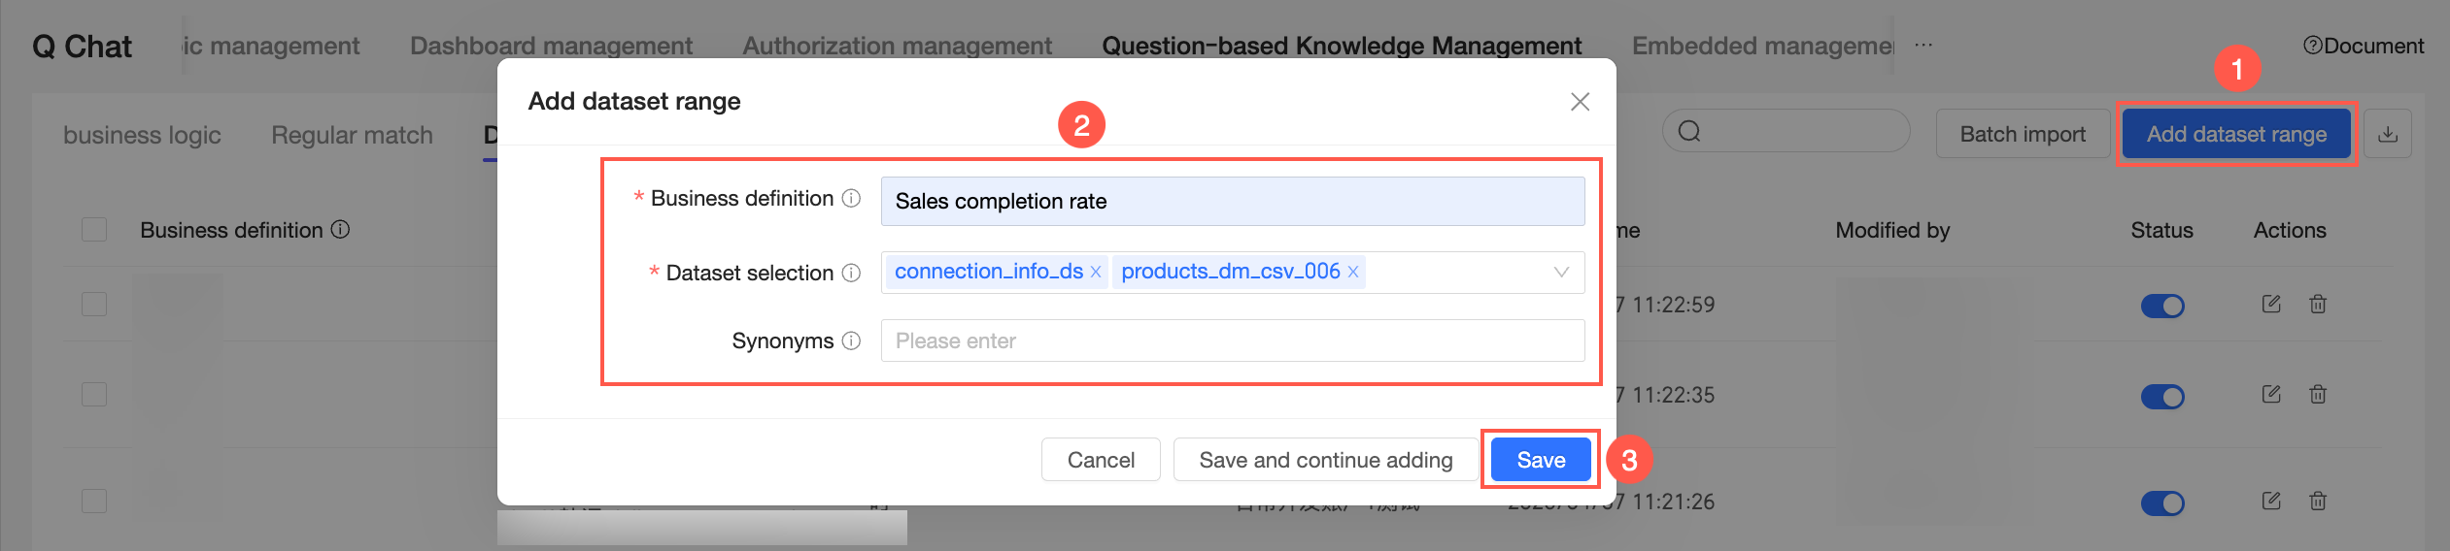Toggle the select-all header checkbox
The width and height of the screenshot is (2450, 551).
(94, 230)
